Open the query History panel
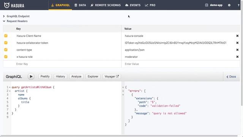This screenshot has width=243, height=137. (60, 76)
